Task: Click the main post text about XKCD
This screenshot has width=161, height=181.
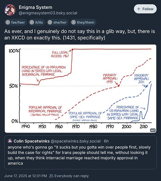Action: click(x=79, y=34)
